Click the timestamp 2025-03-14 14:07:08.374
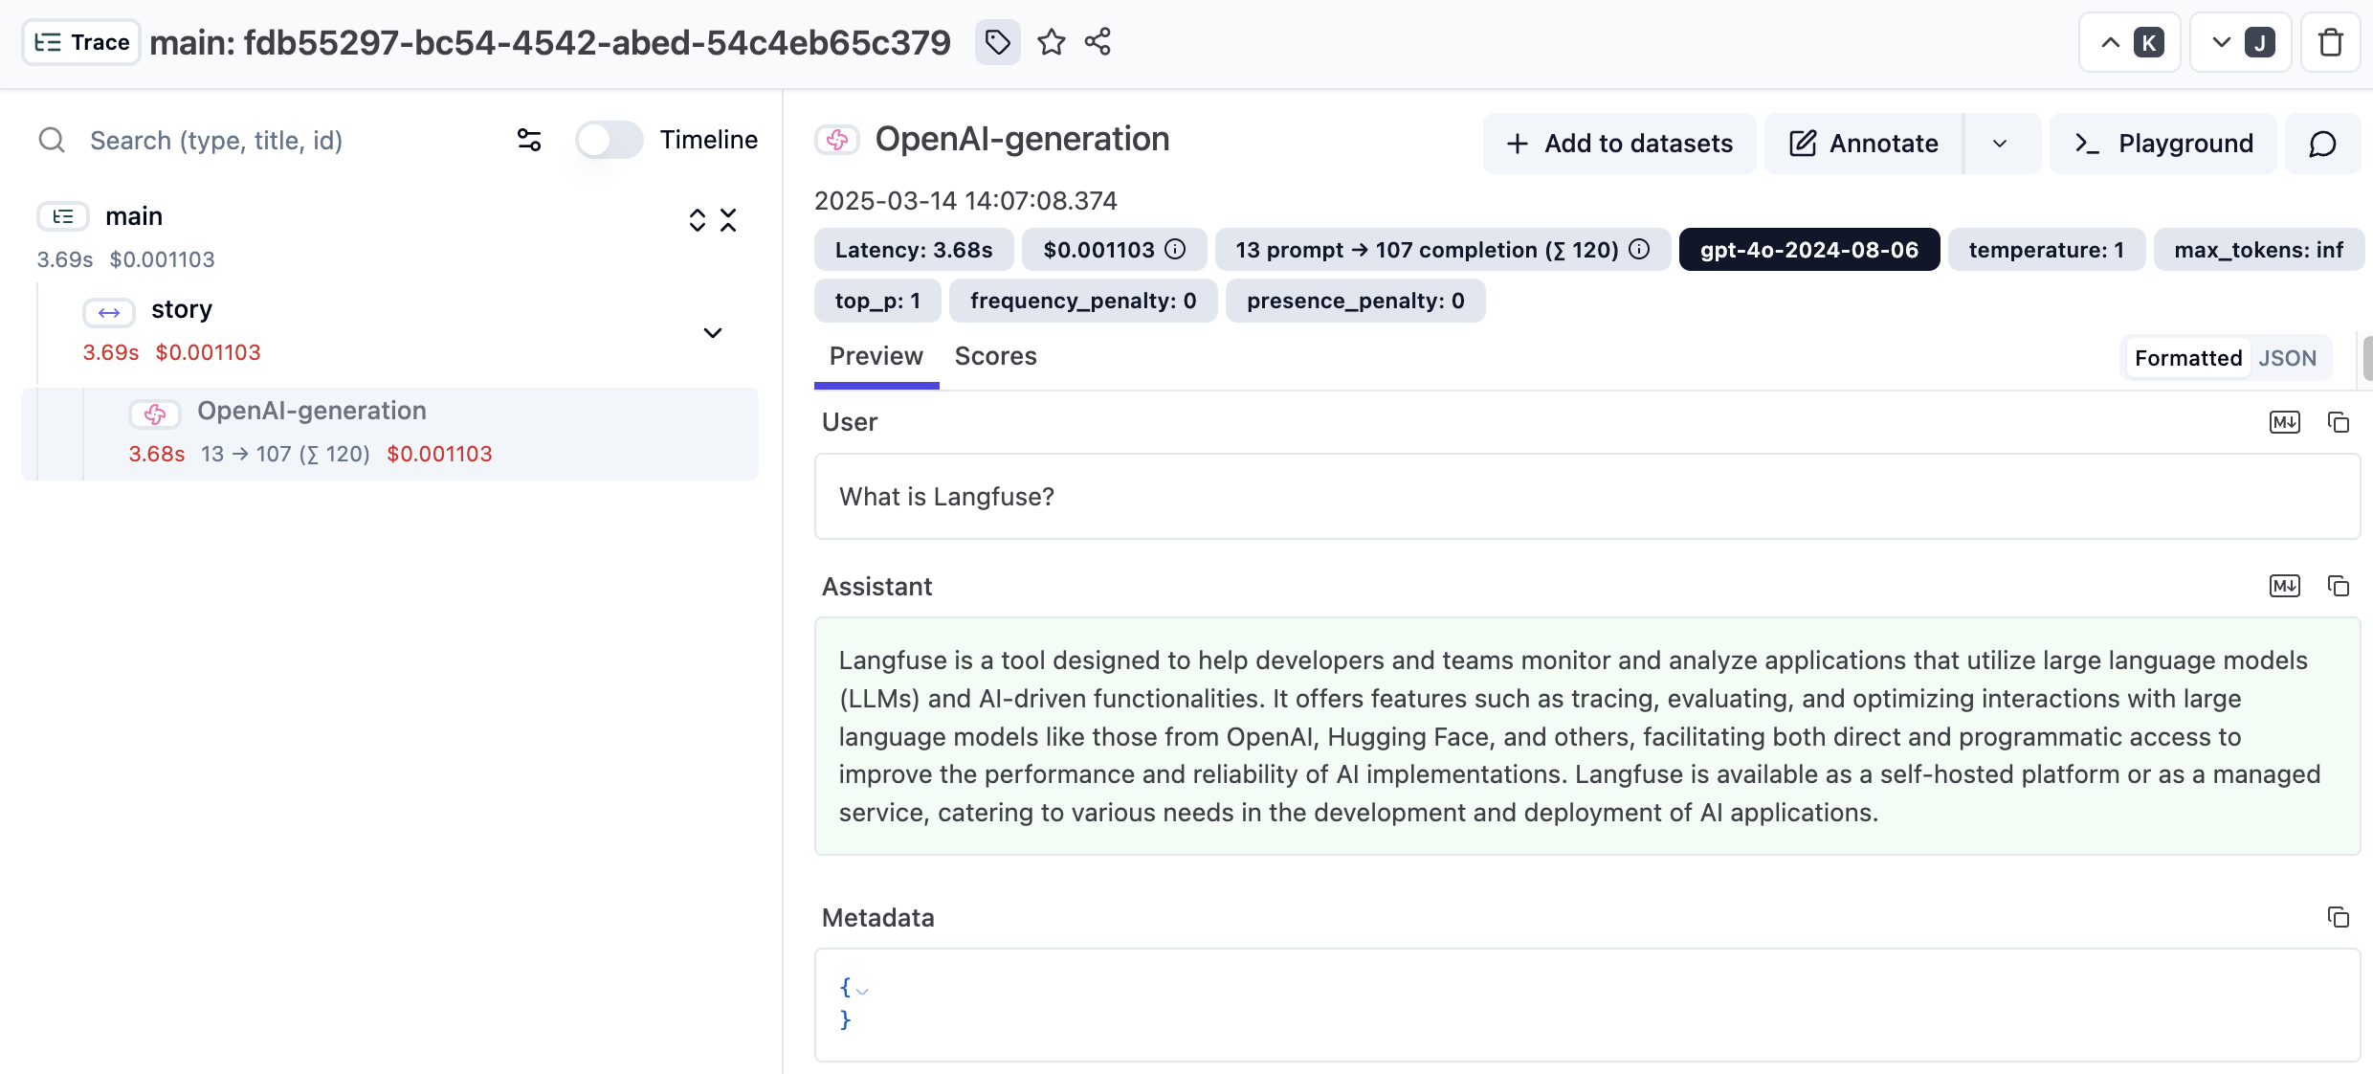This screenshot has width=2373, height=1074. tap(965, 200)
